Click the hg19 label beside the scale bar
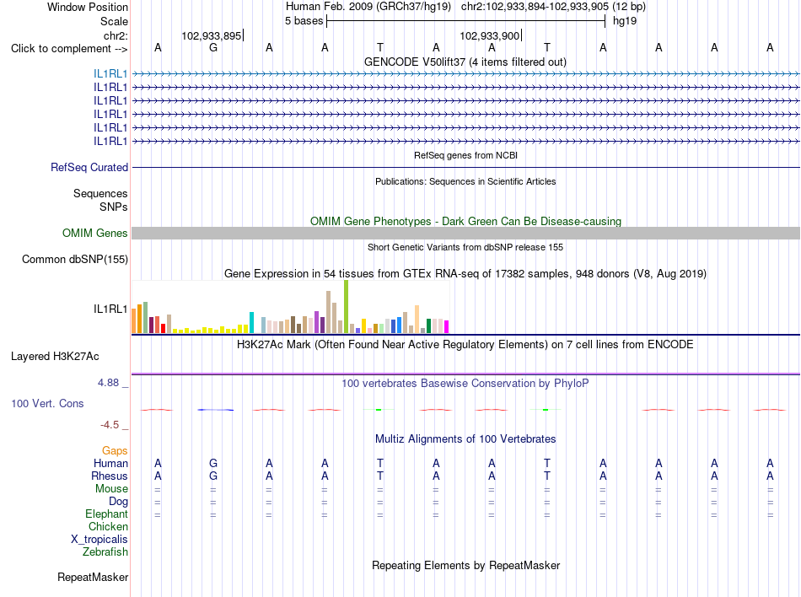This screenshot has height=597, width=801. point(625,21)
